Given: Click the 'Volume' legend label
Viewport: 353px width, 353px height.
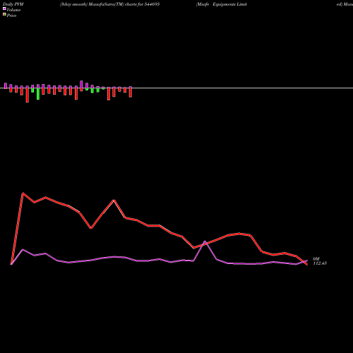Looking at the screenshot, I should click(x=13, y=10).
